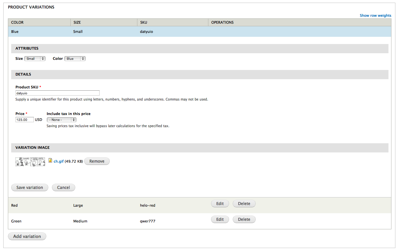
Task: Open the Color dropdown showing Blue
Action: [x=75, y=58]
